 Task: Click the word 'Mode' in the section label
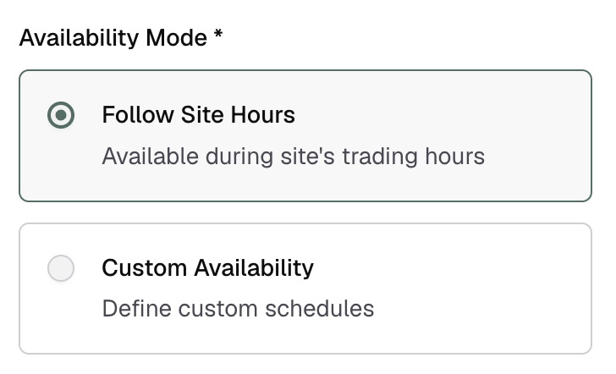point(178,38)
